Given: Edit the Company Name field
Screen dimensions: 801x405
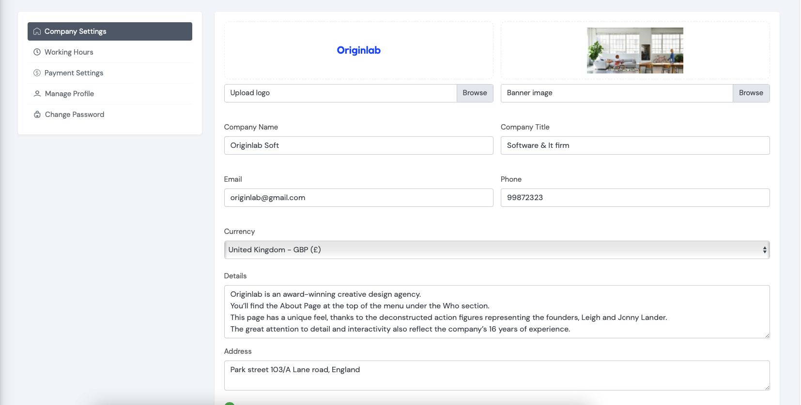Looking at the screenshot, I should (x=359, y=145).
